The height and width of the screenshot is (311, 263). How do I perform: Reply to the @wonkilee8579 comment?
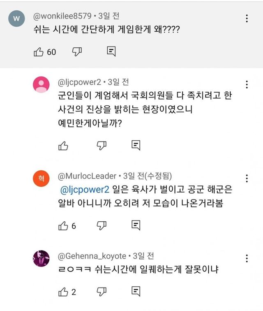pos(111,51)
